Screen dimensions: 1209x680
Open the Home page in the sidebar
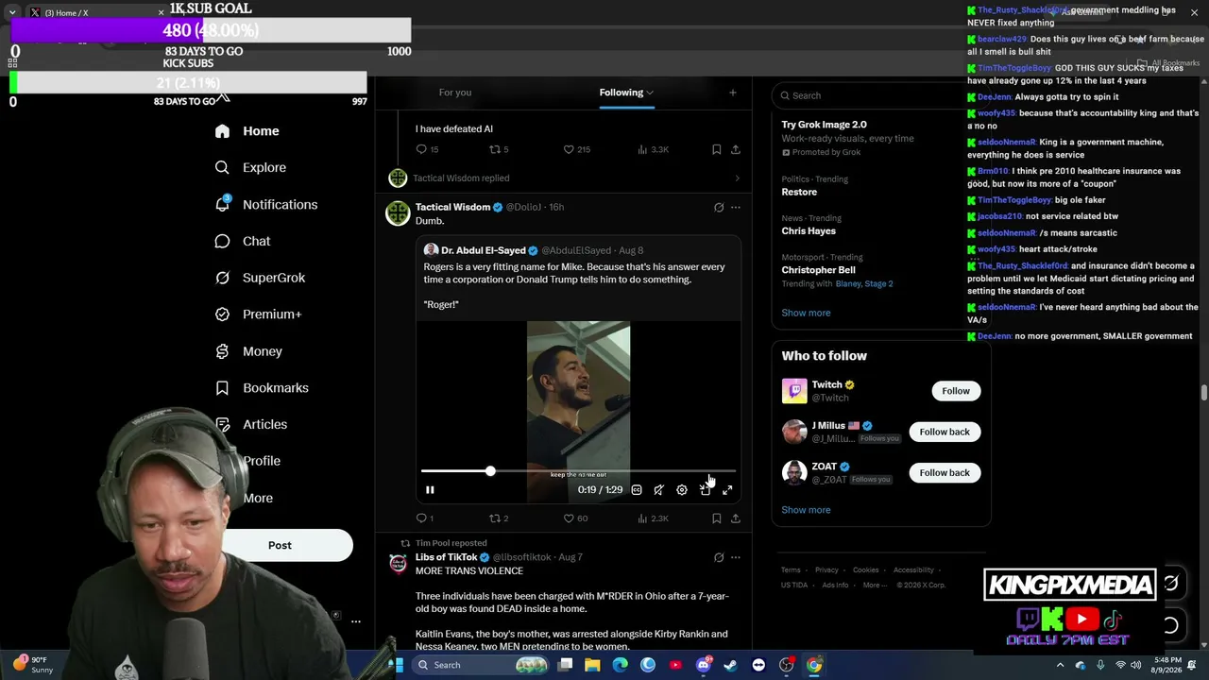[247, 131]
